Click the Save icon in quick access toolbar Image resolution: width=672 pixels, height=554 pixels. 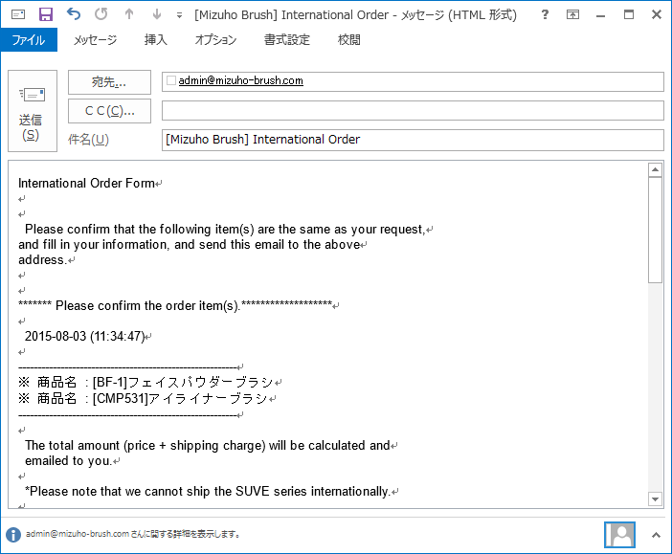tap(46, 14)
